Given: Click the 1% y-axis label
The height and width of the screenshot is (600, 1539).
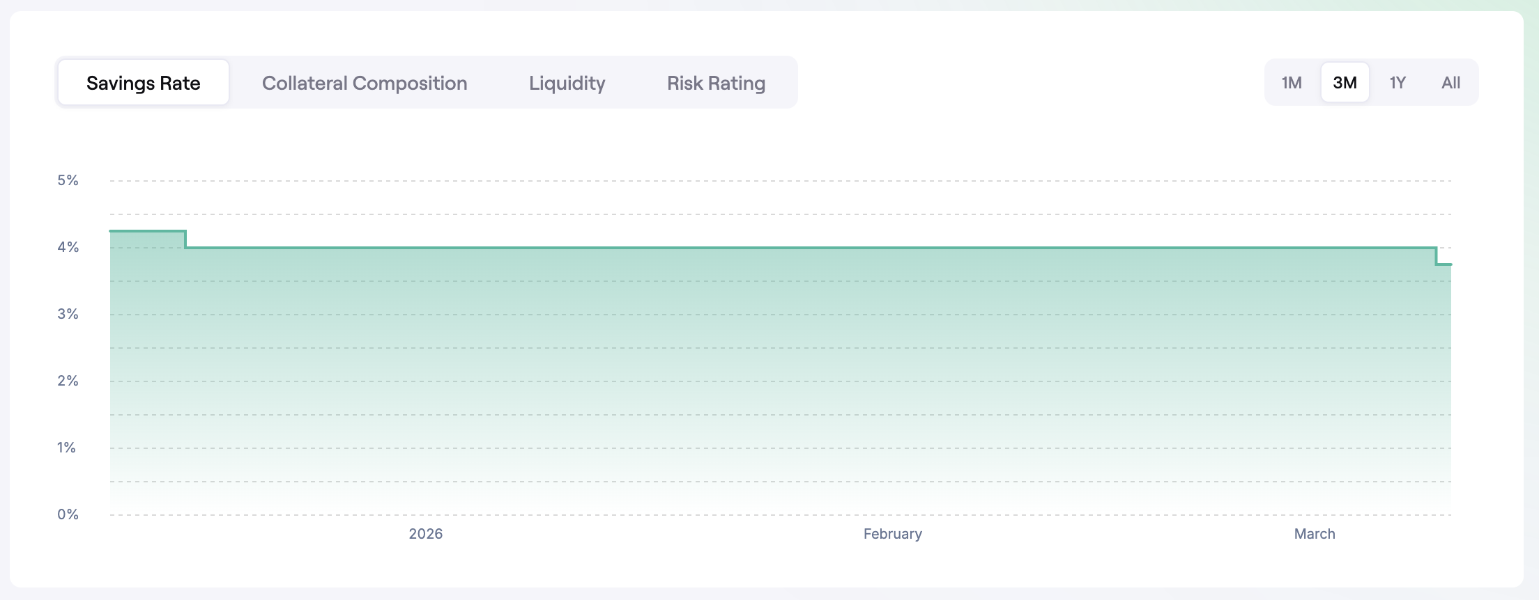Looking at the screenshot, I should 66,448.
